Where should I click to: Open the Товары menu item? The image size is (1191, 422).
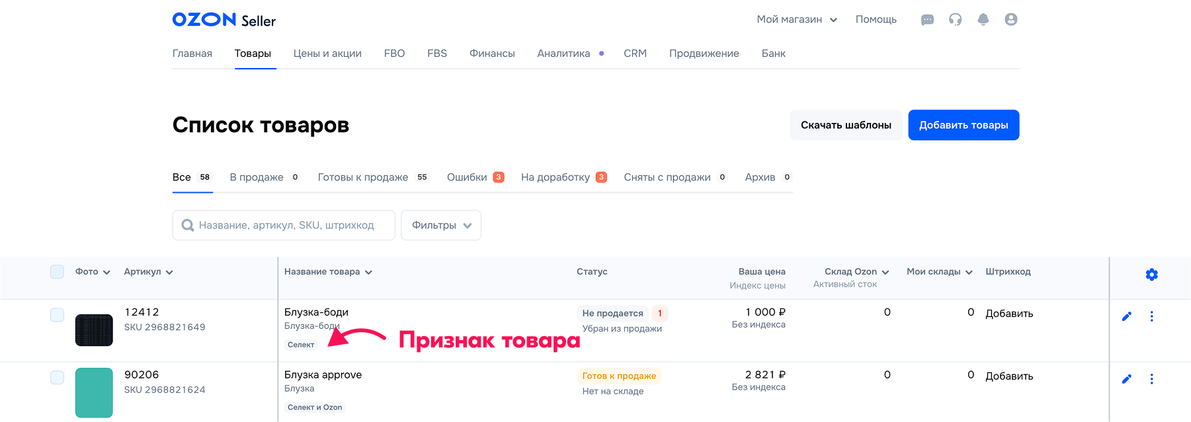coord(253,53)
